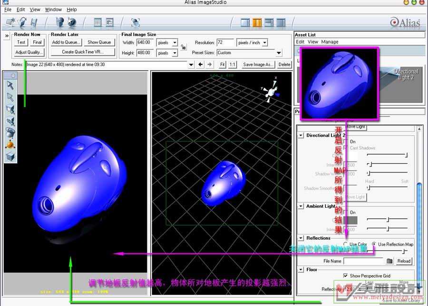428x306 pixels.
Task: Click the Show Queue button
Action: click(99, 43)
